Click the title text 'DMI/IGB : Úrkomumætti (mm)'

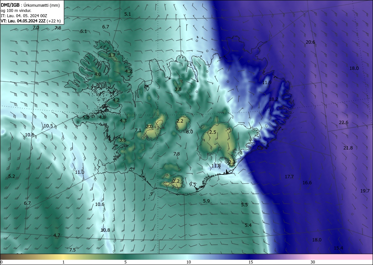(x=30, y=5)
